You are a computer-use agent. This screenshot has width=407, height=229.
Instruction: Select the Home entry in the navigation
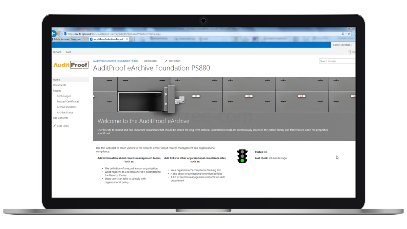point(56,79)
